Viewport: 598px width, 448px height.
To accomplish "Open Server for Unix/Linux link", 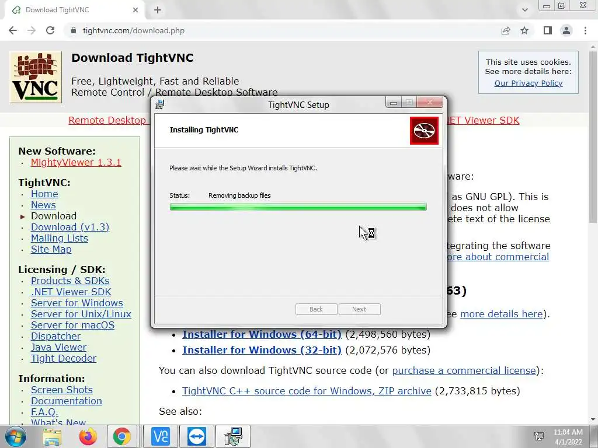I will (x=81, y=314).
